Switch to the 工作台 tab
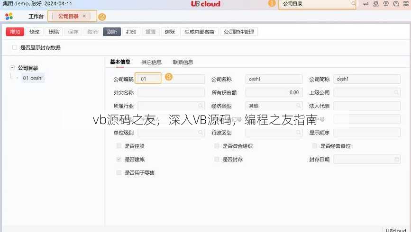411x232 pixels. (x=36, y=16)
